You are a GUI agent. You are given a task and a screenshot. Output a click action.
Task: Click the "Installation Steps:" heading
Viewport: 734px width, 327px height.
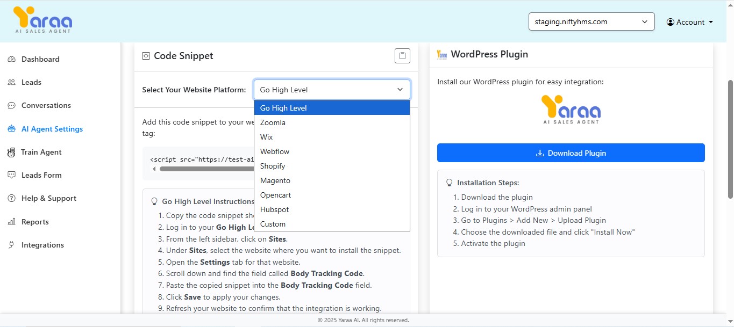pos(488,183)
